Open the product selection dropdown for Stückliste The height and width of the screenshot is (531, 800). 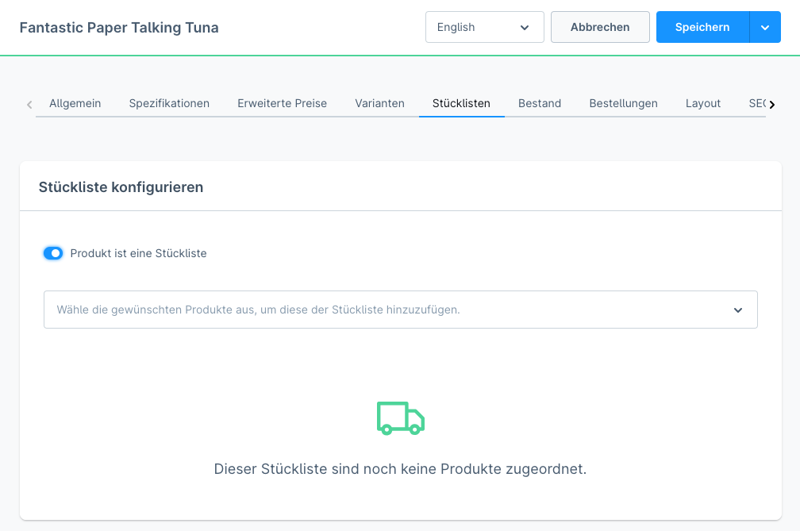[401, 310]
